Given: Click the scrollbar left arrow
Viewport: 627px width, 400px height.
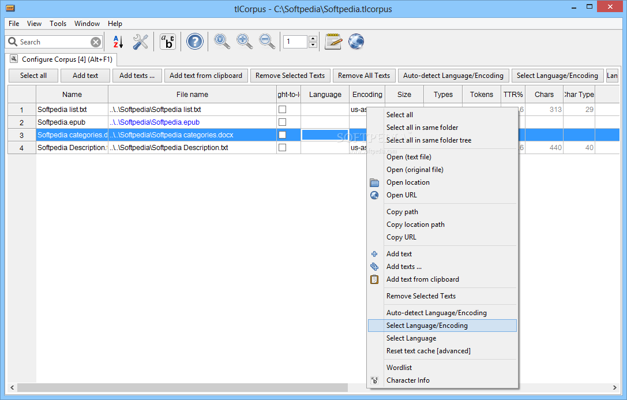Looking at the screenshot, I should [12, 388].
